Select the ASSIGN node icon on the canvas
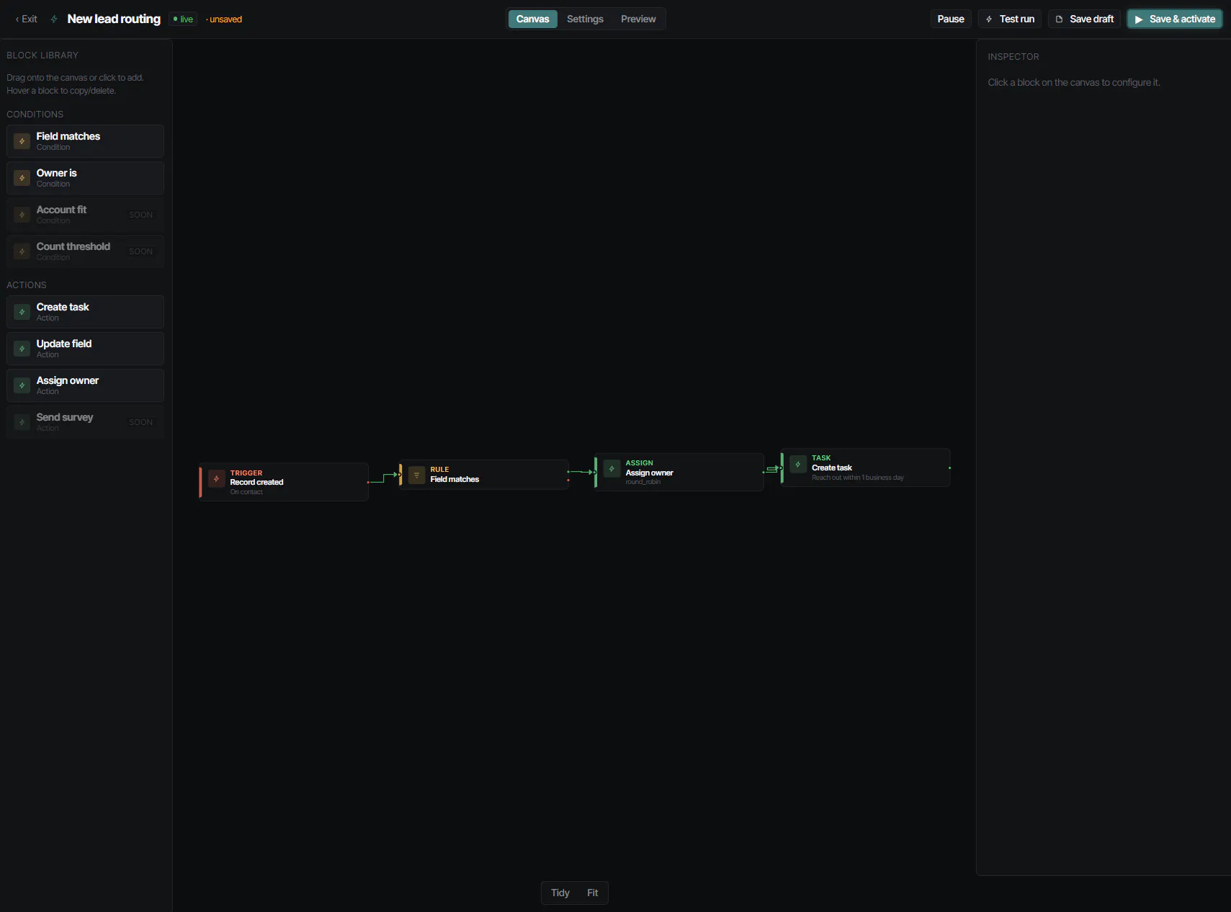Screen dimensions: 1231x912 (x=612, y=469)
